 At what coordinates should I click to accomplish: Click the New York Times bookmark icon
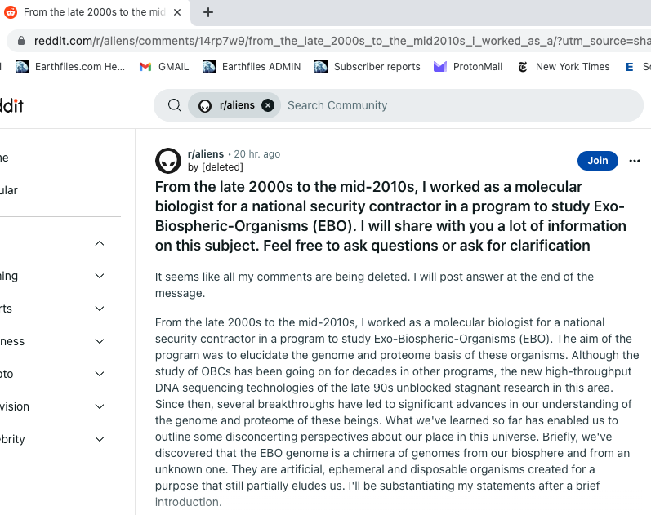click(523, 67)
